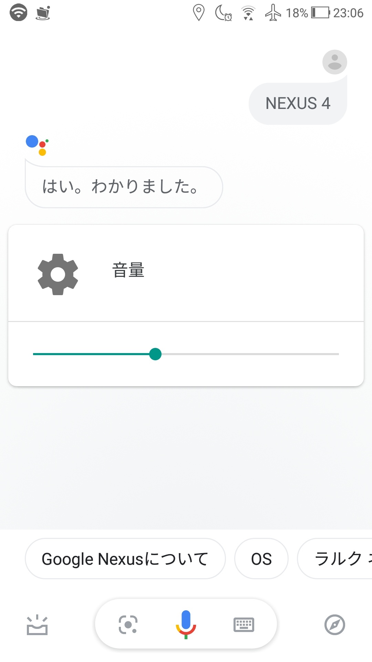This screenshot has height=662, width=372.
Task: Open the Explore compass icon
Action: (x=334, y=624)
